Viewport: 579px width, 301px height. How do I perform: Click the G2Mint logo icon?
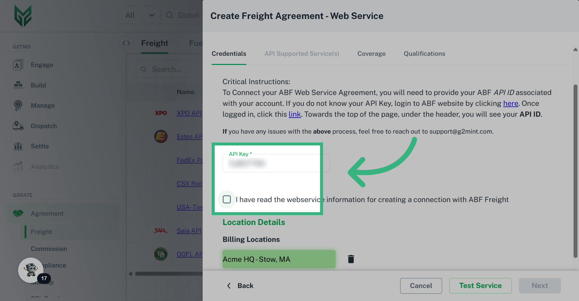coord(23,16)
